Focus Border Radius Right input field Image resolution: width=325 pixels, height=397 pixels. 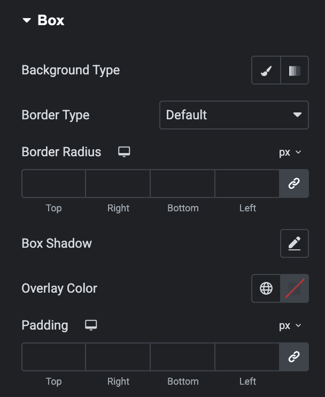(x=118, y=184)
